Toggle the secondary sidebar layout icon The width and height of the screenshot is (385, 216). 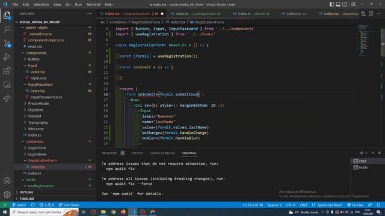tap(345, 4)
